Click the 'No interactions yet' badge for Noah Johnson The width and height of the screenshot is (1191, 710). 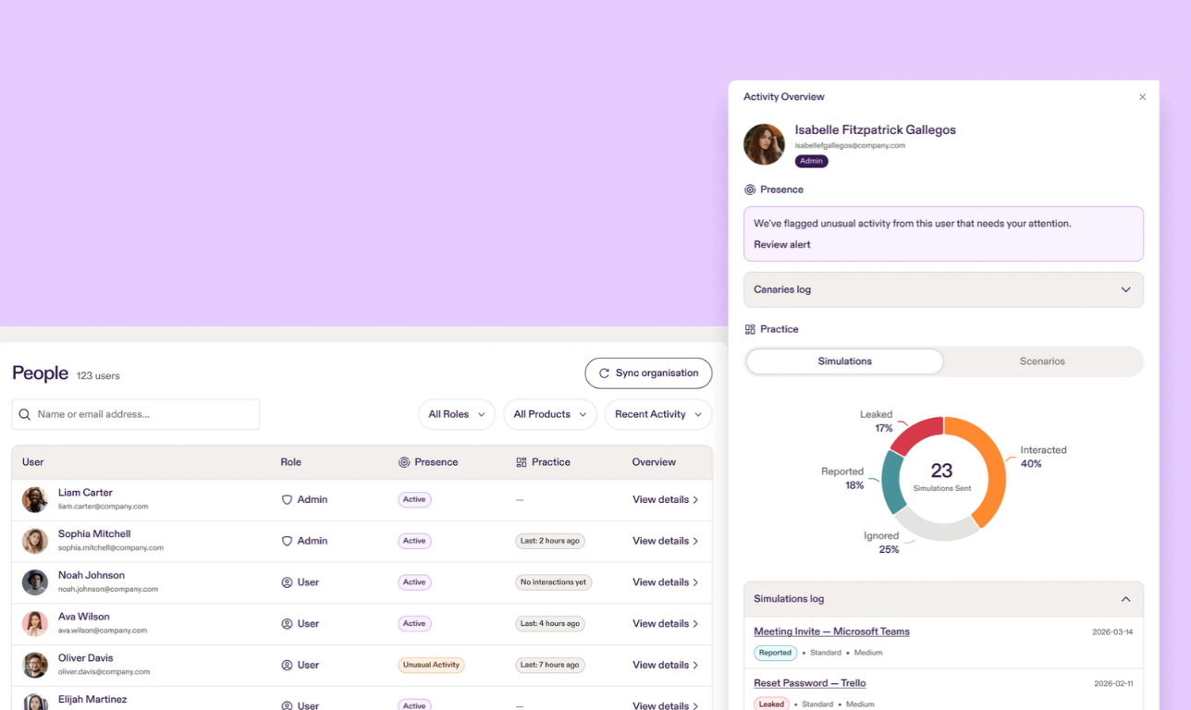(553, 582)
